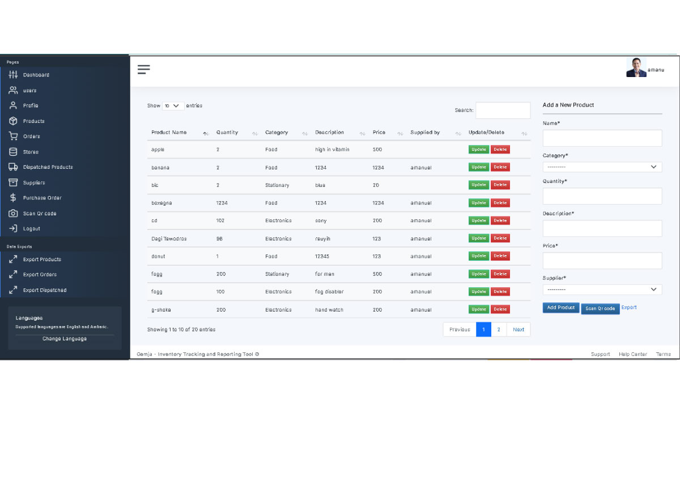Open Export Orders in sidebar
The width and height of the screenshot is (680, 477).
pos(40,275)
